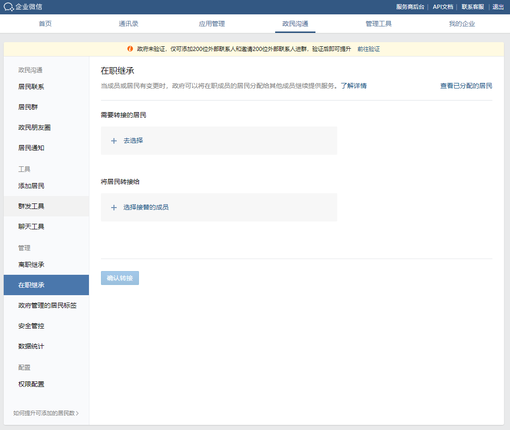Select 在职继承 in the sidebar

[46, 285]
